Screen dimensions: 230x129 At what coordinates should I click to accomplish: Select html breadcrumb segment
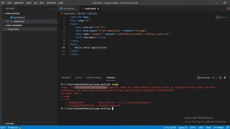click(83, 14)
